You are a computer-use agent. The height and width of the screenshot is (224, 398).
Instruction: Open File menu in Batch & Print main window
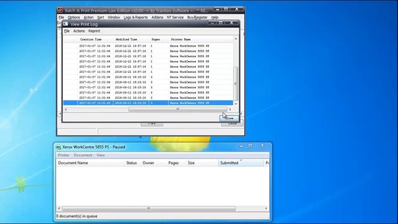coord(61,17)
